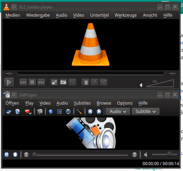Expand the SMPlayer Audio dropdown button
The image size is (183, 171).
tap(118, 111)
